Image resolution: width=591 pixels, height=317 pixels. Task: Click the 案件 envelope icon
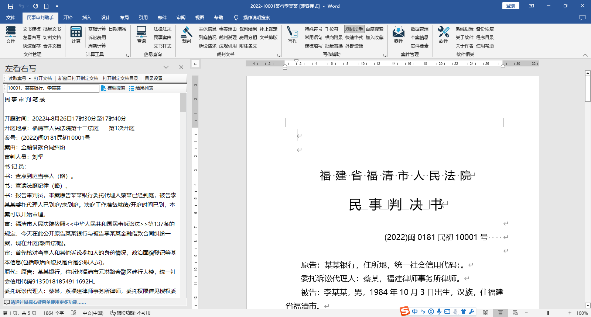(399, 35)
